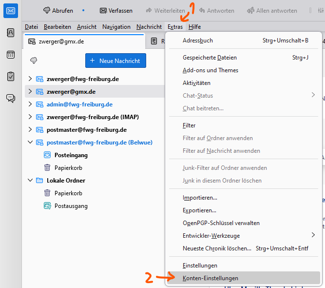Open the Address Book sidebar icon
This screenshot has width=325, height=288.
pyautogui.click(x=11, y=33)
